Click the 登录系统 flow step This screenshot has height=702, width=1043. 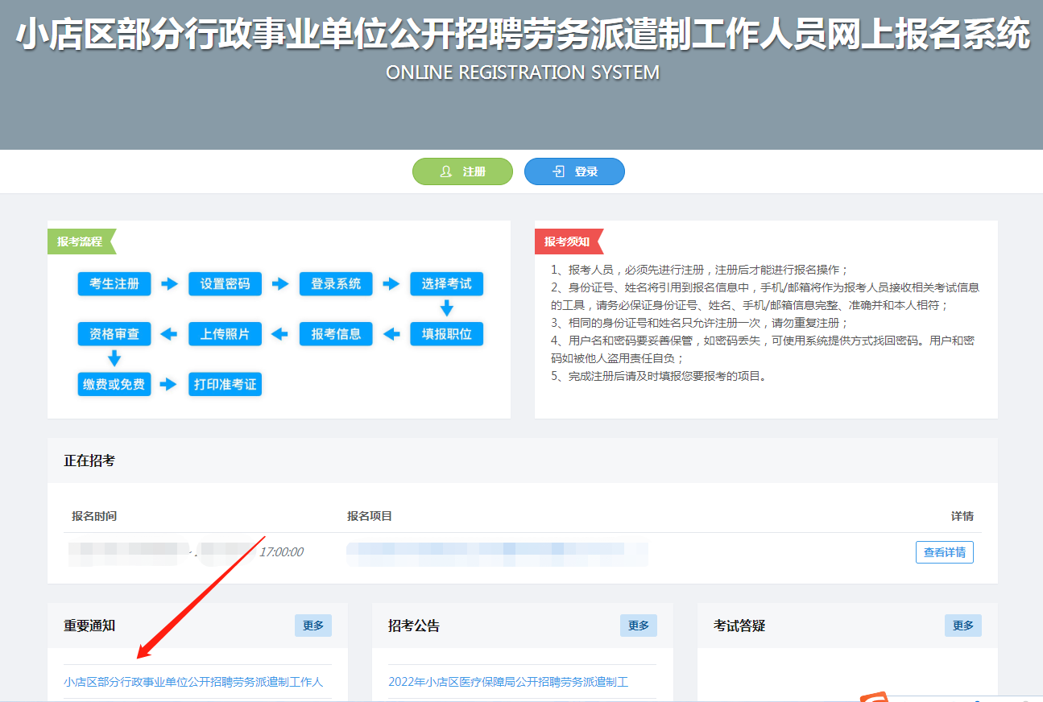[336, 284]
